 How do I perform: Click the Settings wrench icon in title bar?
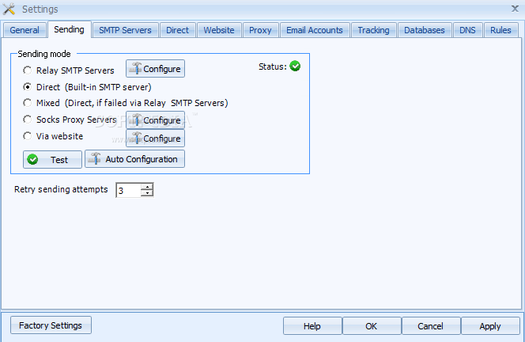(x=9, y=9)
